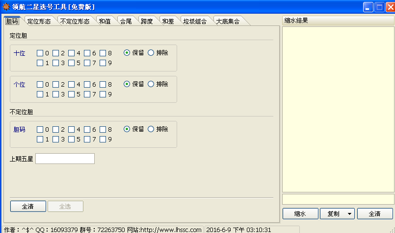
Task: Focus the 上期五星 input field
Action: point(65,159)
